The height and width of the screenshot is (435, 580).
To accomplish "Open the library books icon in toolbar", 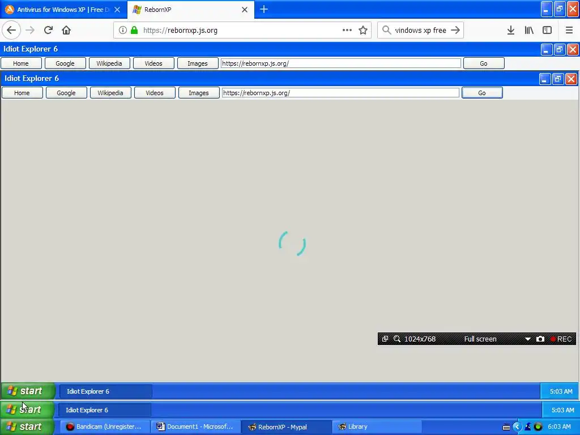I will 529,31.
